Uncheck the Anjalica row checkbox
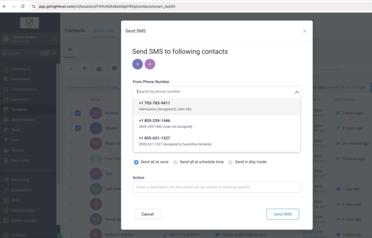Screen dimensions: 372x238 [x=78, y=113]
